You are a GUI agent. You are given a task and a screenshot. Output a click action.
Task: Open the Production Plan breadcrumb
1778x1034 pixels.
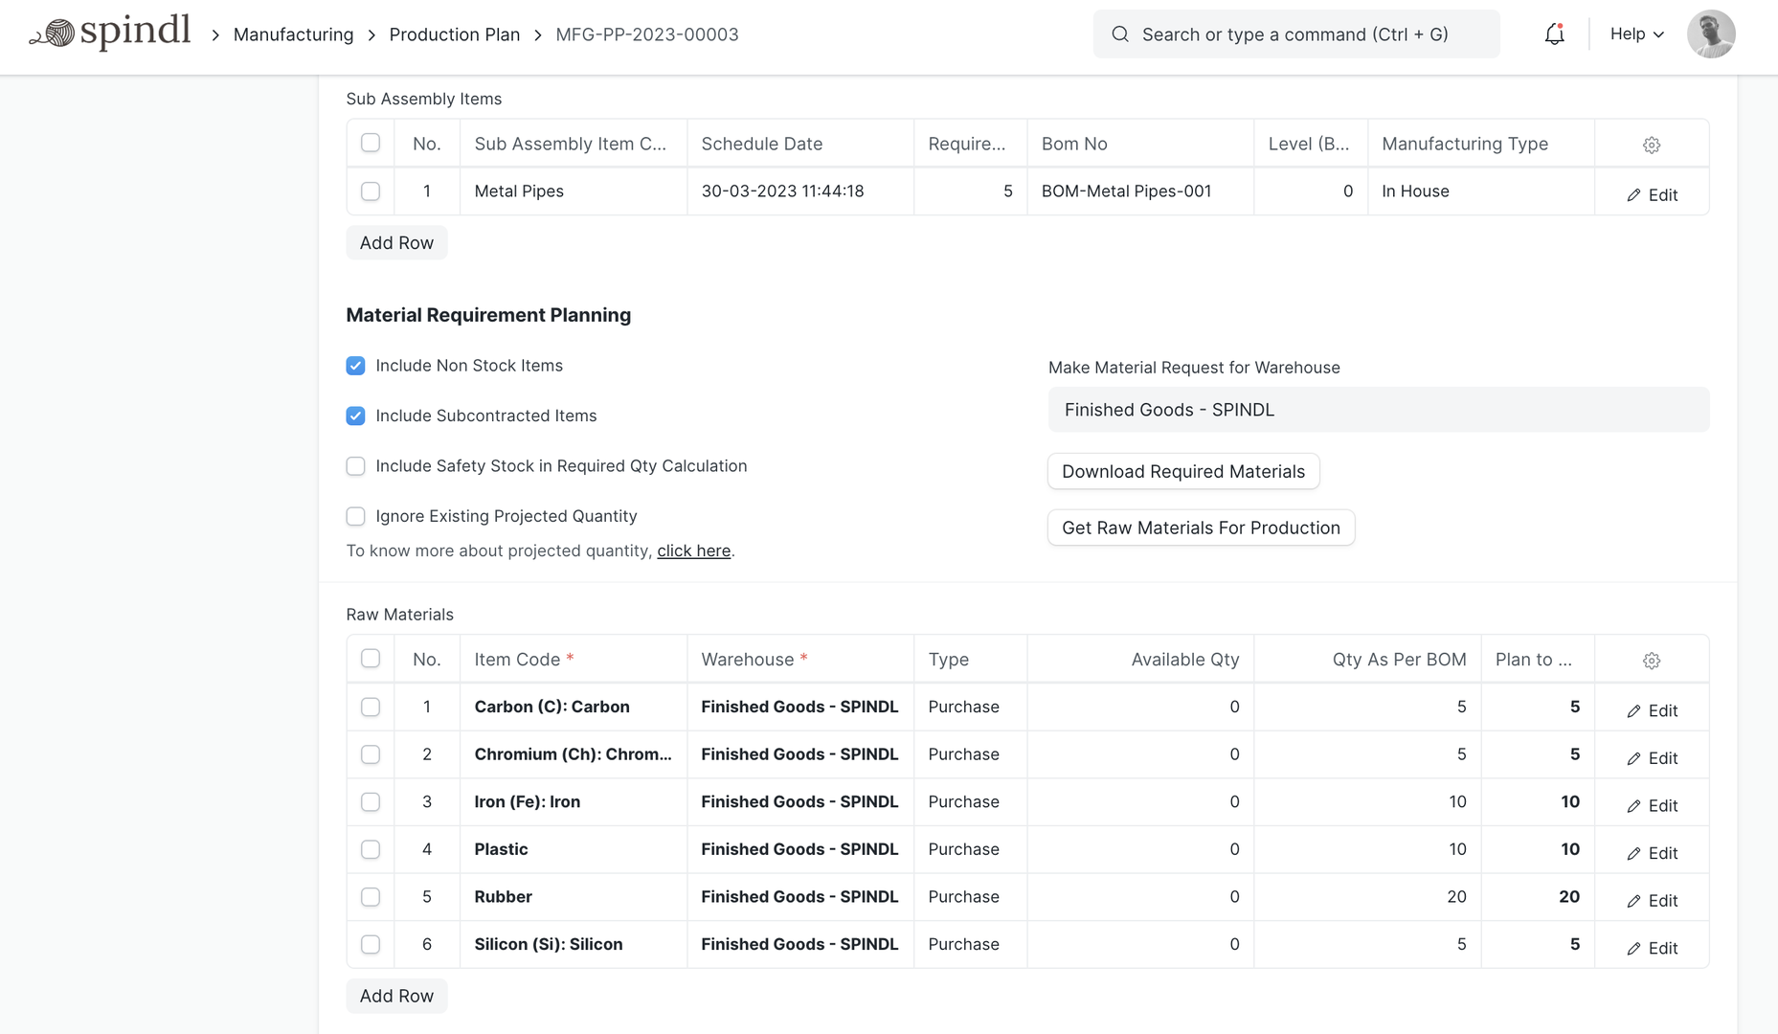[454, 34]
